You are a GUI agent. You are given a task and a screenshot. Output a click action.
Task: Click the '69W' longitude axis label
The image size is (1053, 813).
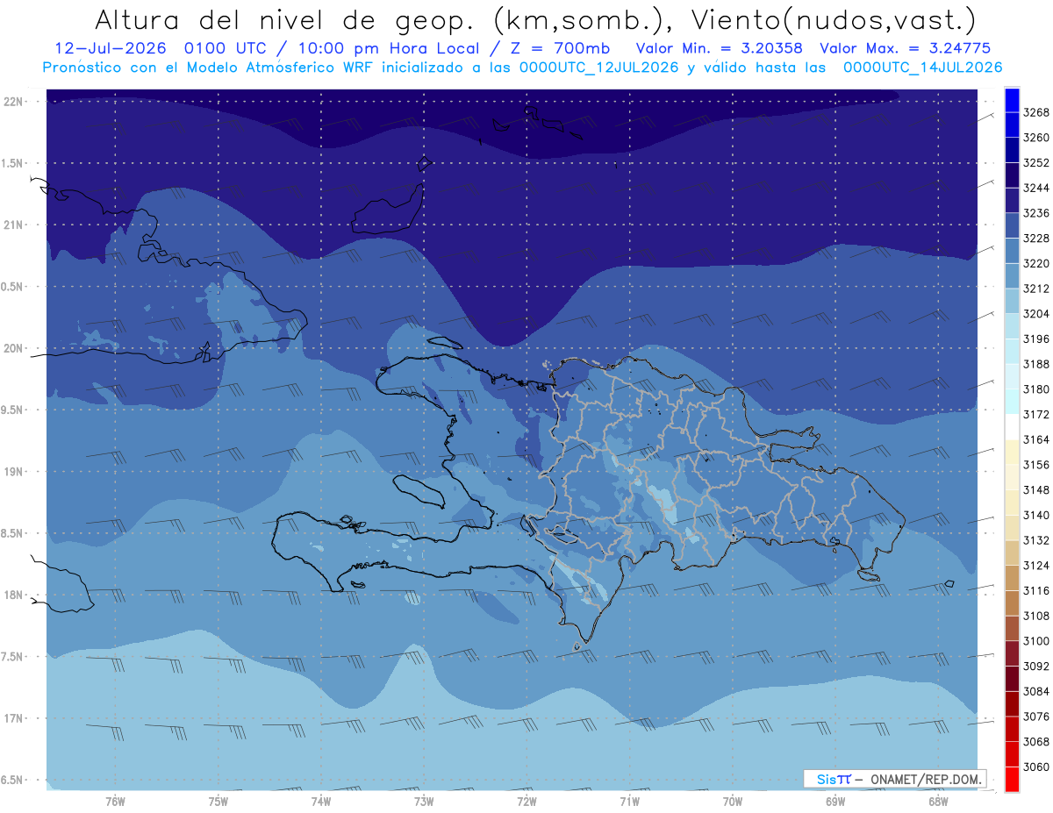click(x=835, y=801)
